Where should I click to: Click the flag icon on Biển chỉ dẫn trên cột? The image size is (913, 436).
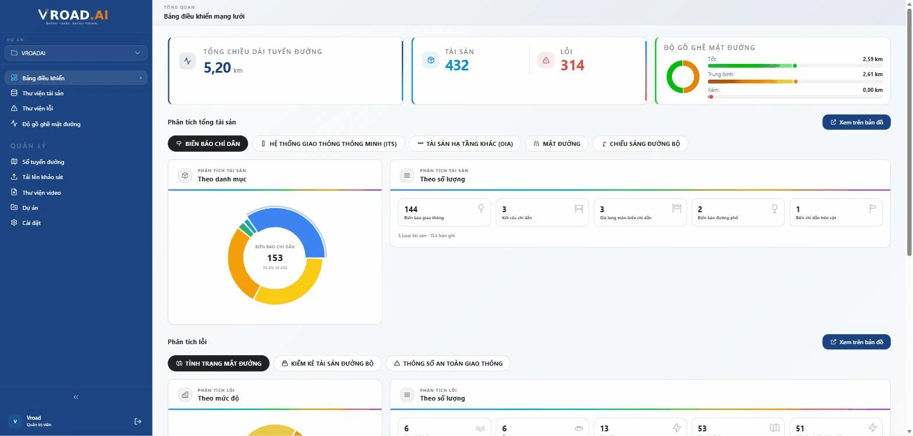(872, 208)
